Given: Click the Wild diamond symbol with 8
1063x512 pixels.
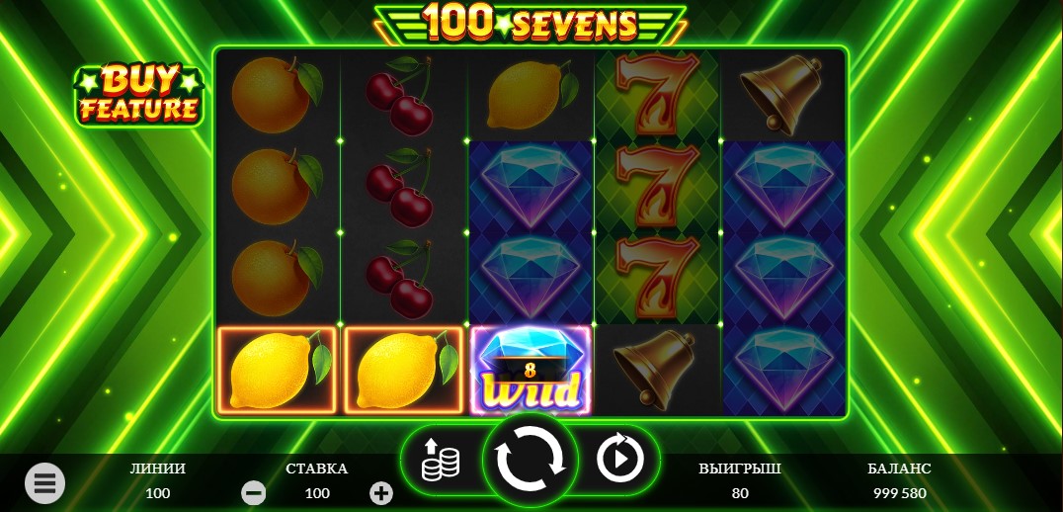Looking at the screenshot, I should click(x=531, y=371).
